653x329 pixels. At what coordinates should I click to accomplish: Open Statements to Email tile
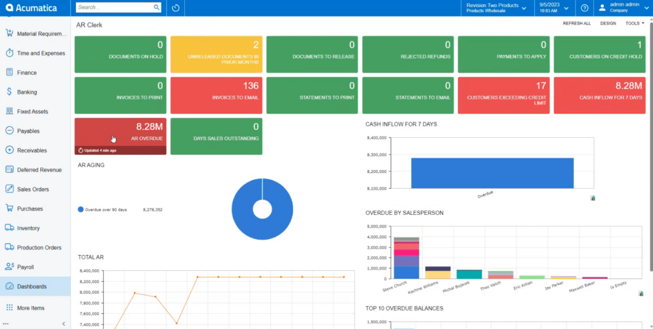click(407, 96)
